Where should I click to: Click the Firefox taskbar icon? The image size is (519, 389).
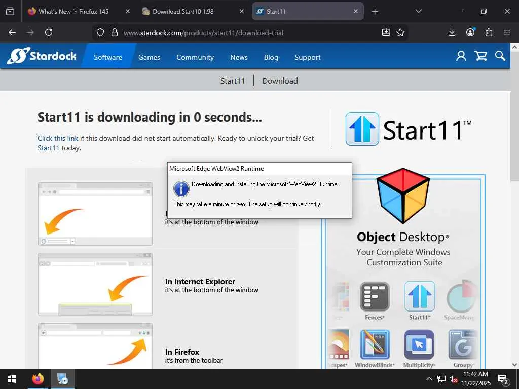coord(38,379)
